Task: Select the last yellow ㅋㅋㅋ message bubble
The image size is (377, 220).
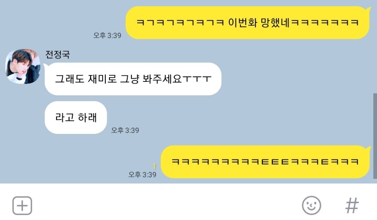Action: 265,162
